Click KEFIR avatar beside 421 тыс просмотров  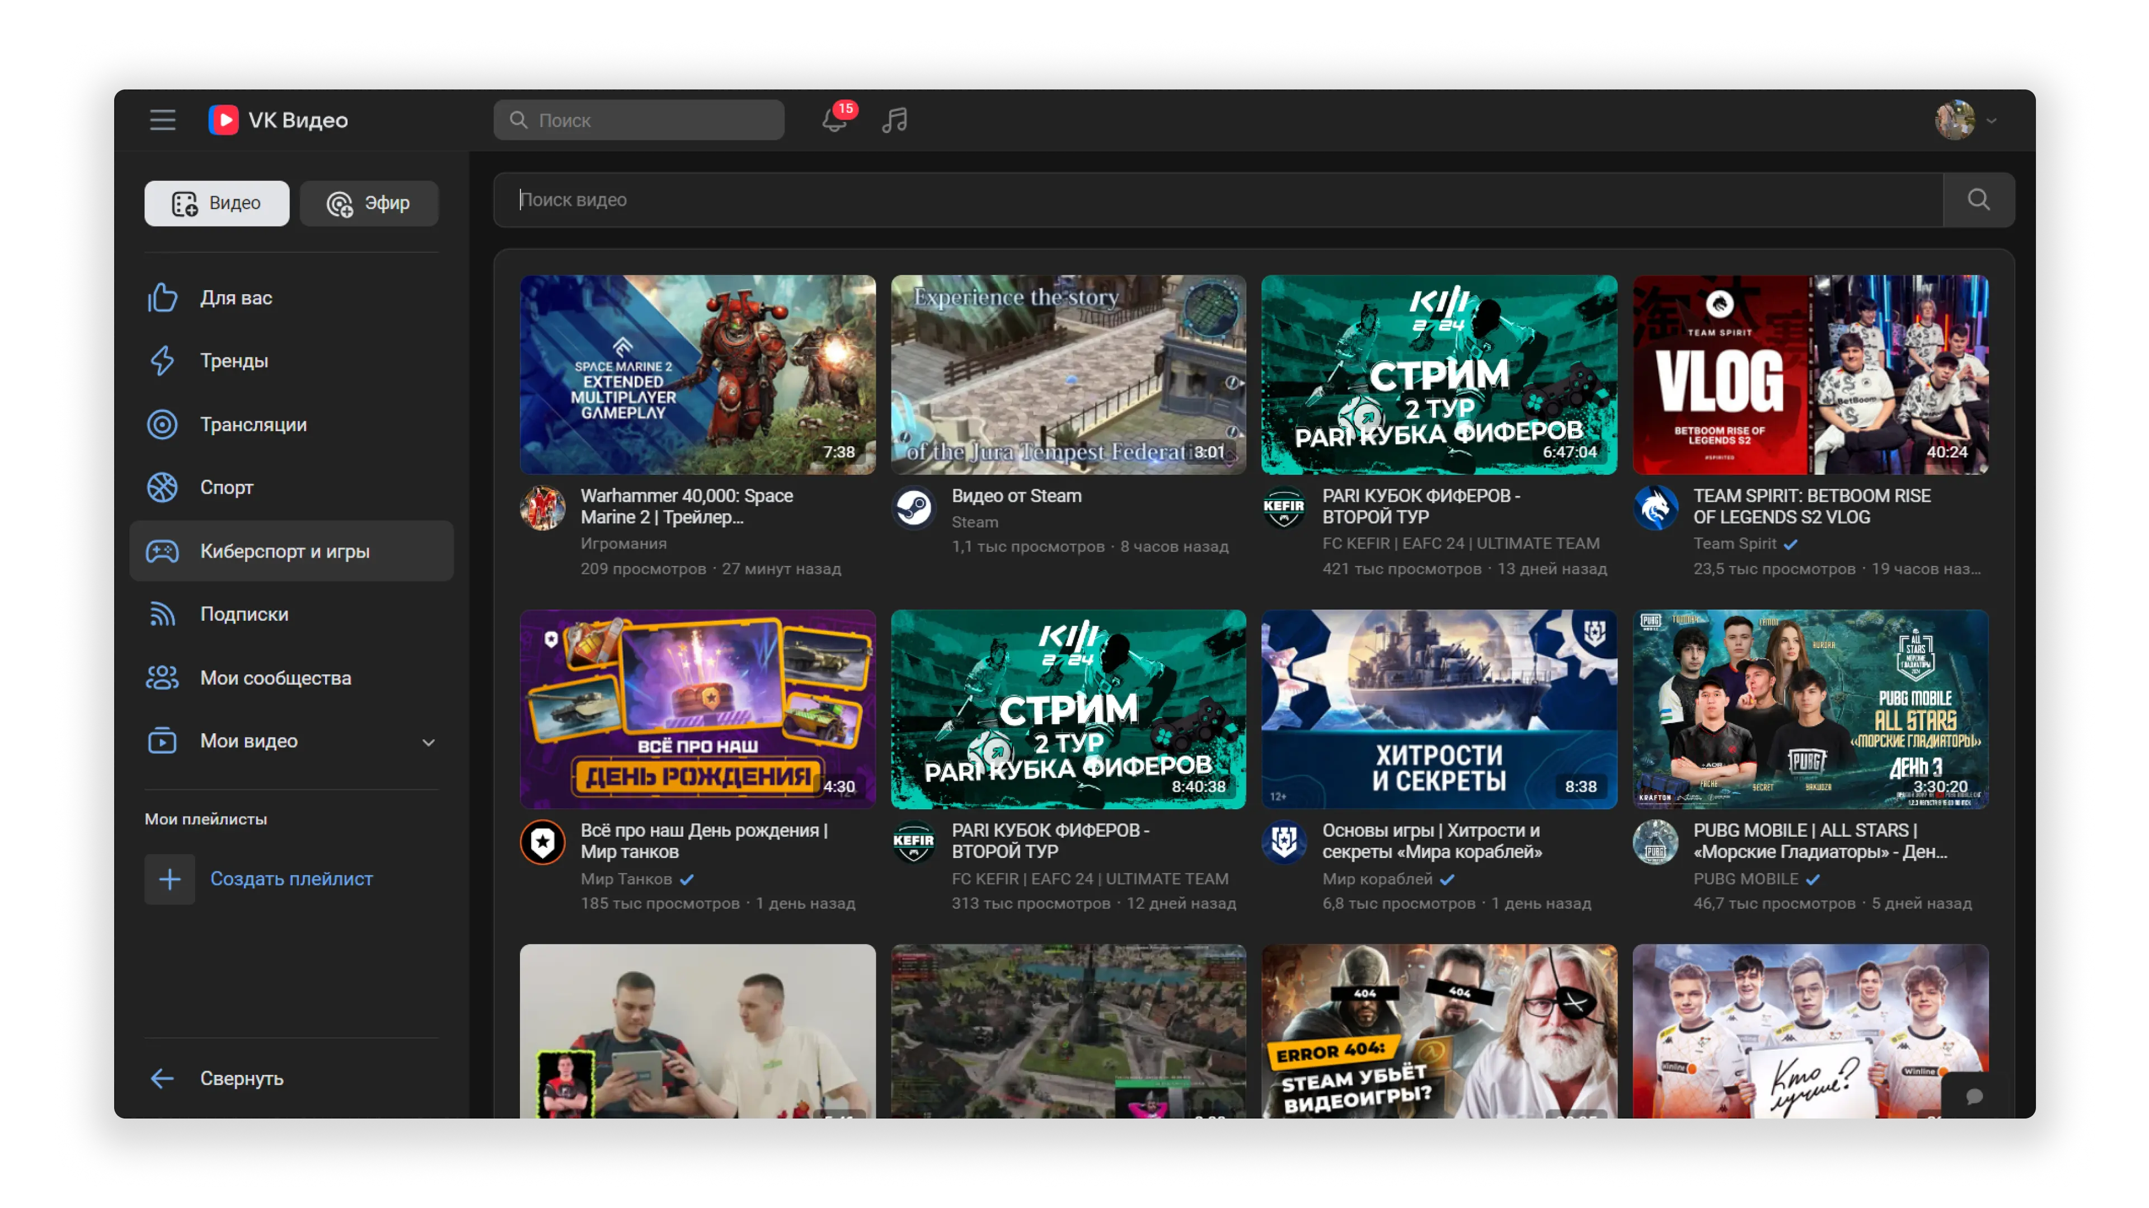click(x=1284, y=508)
